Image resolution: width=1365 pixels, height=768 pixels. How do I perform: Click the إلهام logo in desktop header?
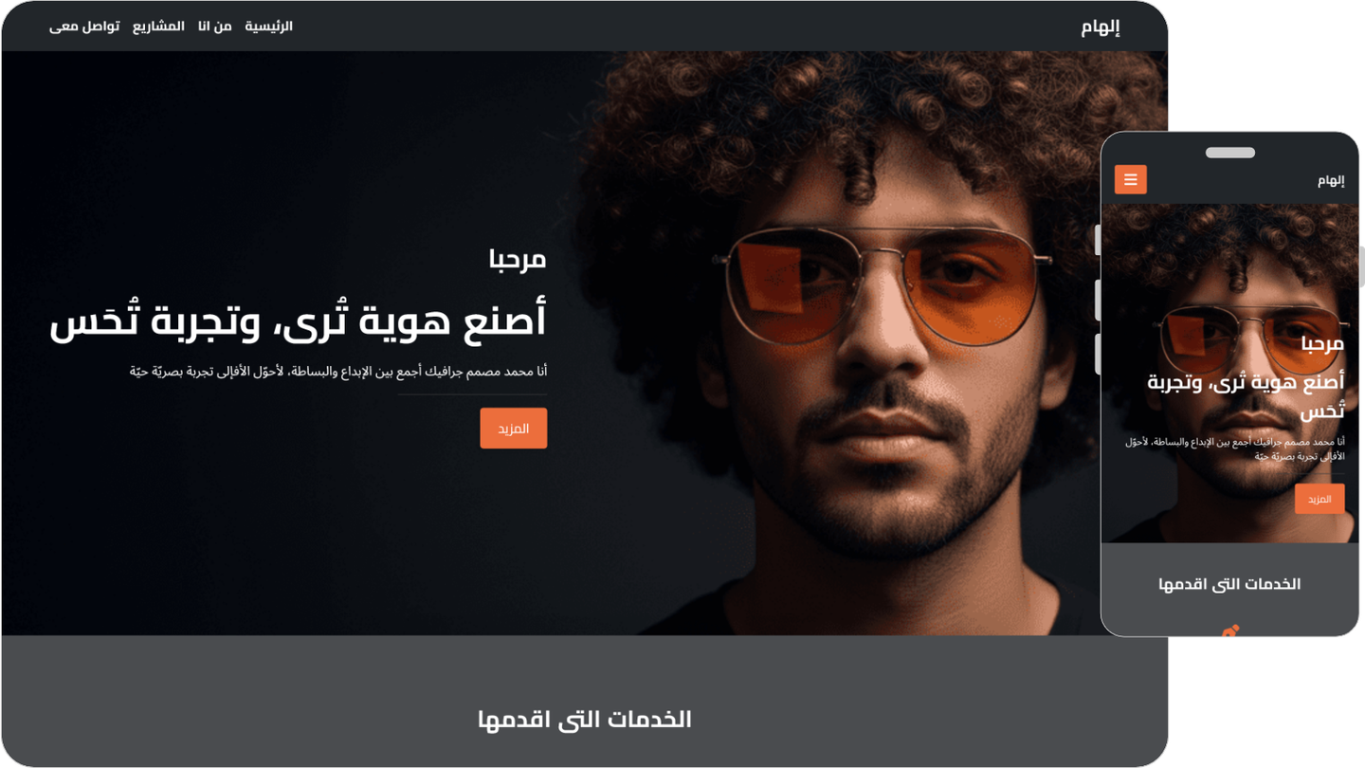coord(1101,27)
